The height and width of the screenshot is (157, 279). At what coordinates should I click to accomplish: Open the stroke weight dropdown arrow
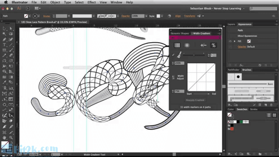pyautogui.click(x=69, y=16)
